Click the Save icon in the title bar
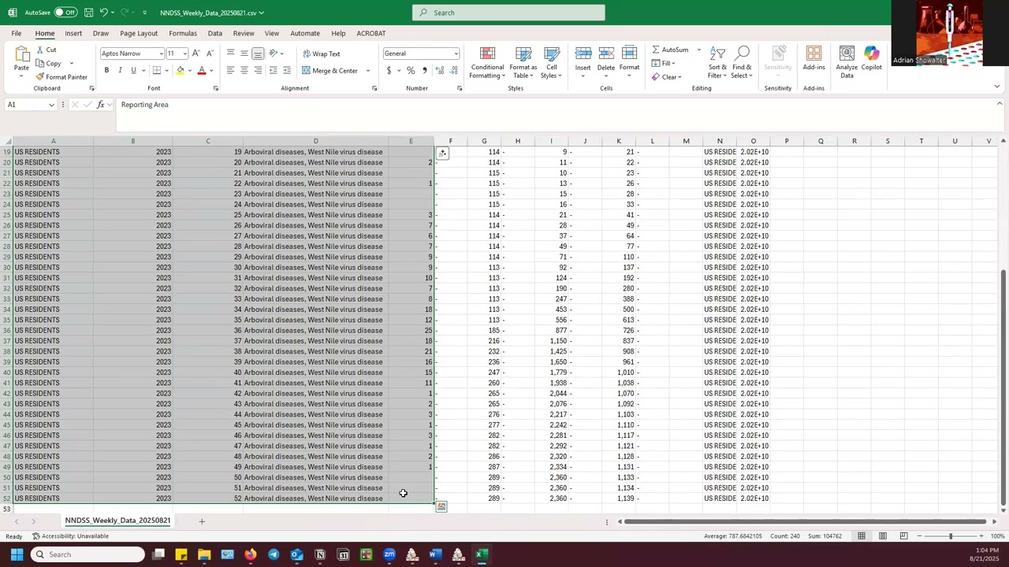This screenshot has width=1009, height=567. tap(89, 13)
